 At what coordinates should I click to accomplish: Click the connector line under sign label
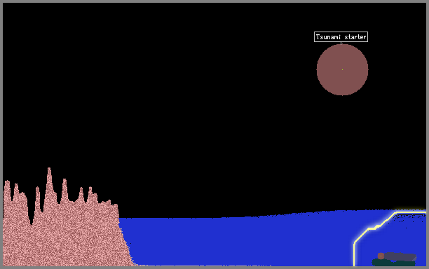341,43
